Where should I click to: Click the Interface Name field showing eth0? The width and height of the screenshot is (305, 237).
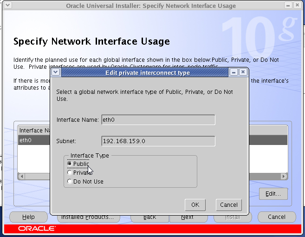pyautogui.click(x=158, y=119)
